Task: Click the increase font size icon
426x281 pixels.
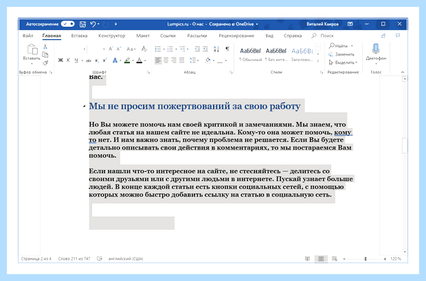Action: 111,49
